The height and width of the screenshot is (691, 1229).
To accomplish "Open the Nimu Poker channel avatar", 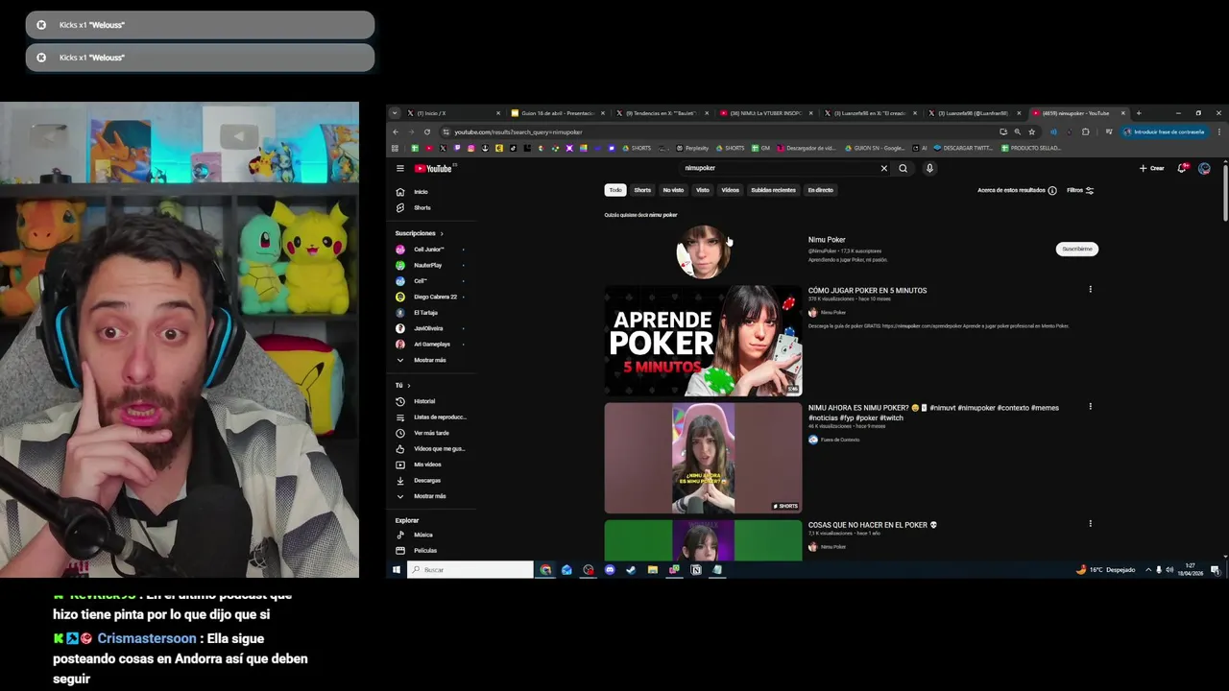I will 703,251.
